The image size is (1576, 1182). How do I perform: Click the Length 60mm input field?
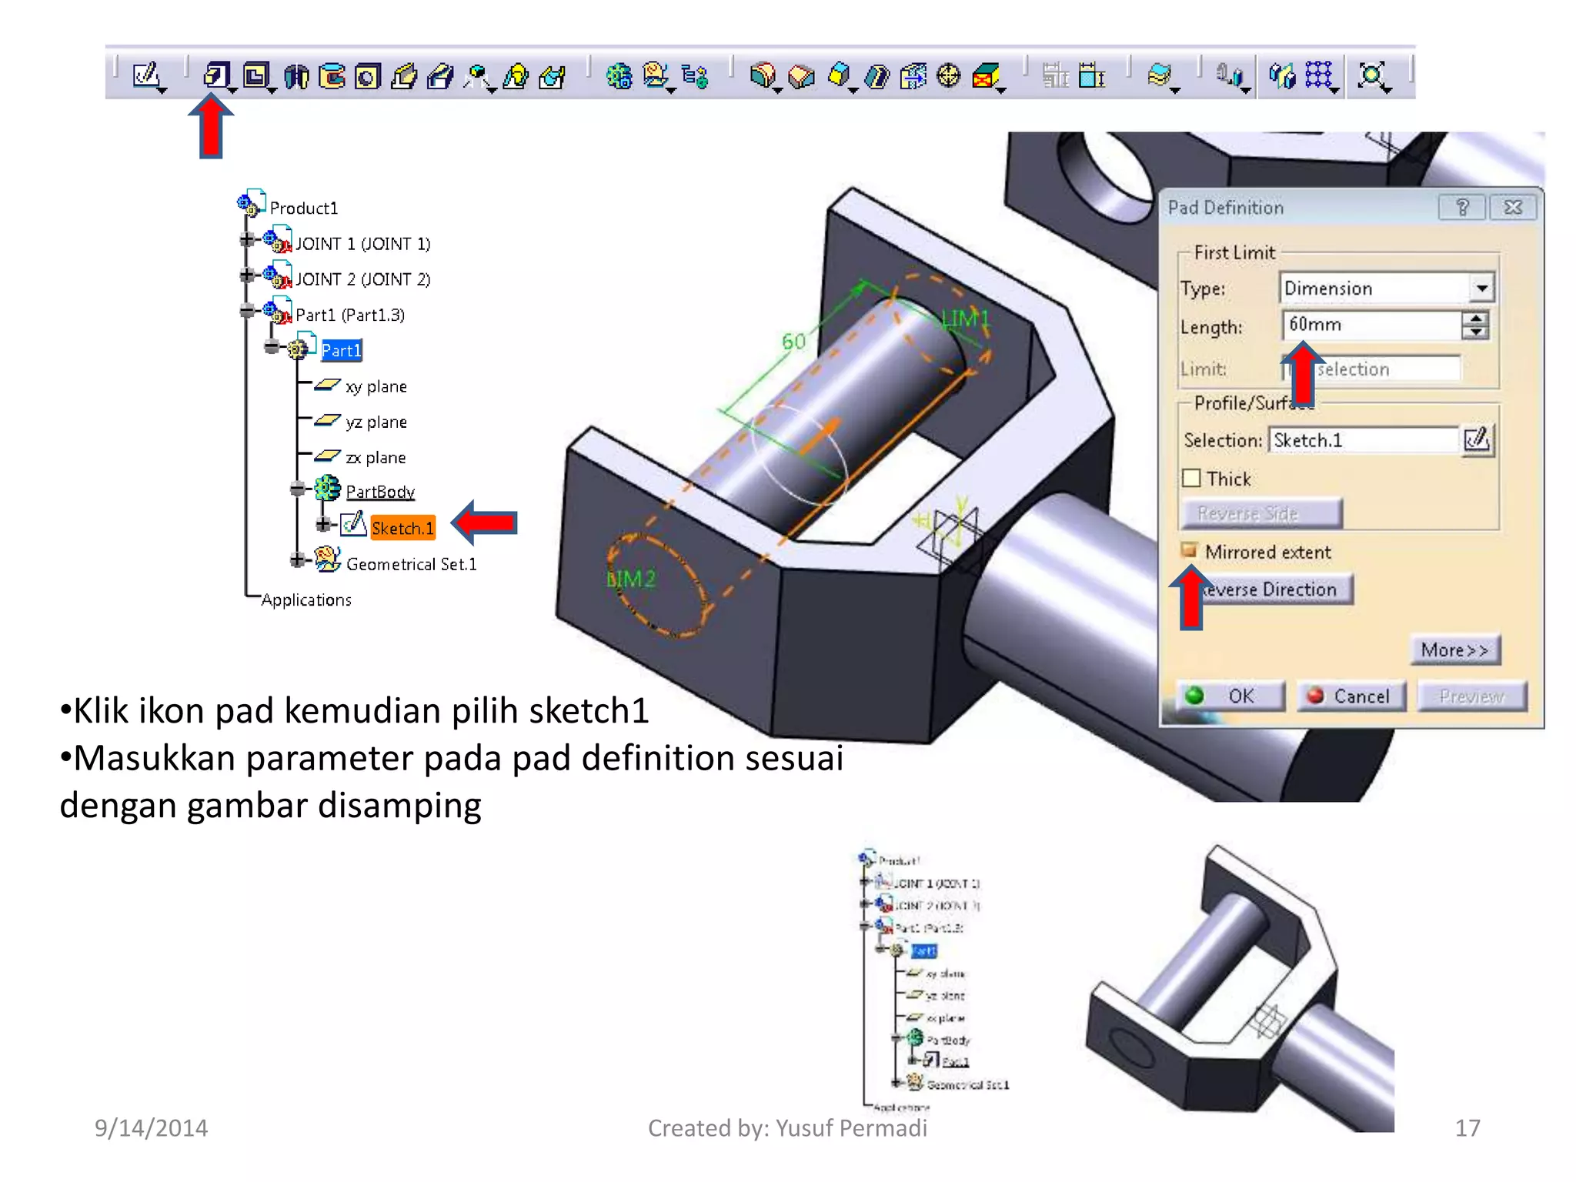coord(1371,325)
